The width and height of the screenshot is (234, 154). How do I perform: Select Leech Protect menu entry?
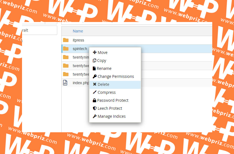(x=115, y=108)
